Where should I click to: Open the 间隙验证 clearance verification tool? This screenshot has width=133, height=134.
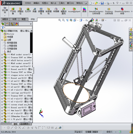pos(20,11)
